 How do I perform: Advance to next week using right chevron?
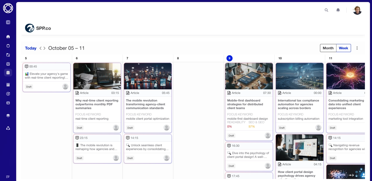tap(44, 48)
